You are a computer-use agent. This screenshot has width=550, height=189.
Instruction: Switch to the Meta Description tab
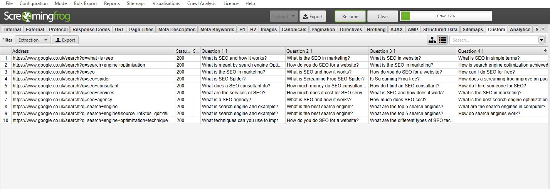coord(177,29)
